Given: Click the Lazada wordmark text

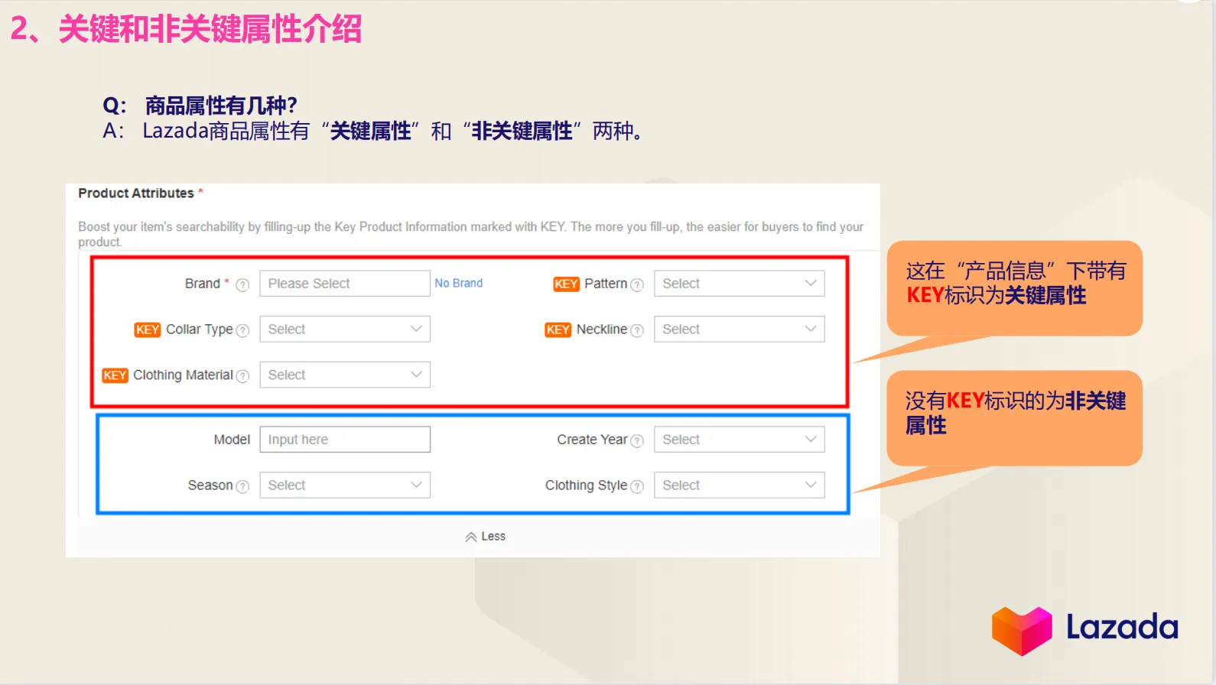Looking at the screenshot, I should 1122,628.
